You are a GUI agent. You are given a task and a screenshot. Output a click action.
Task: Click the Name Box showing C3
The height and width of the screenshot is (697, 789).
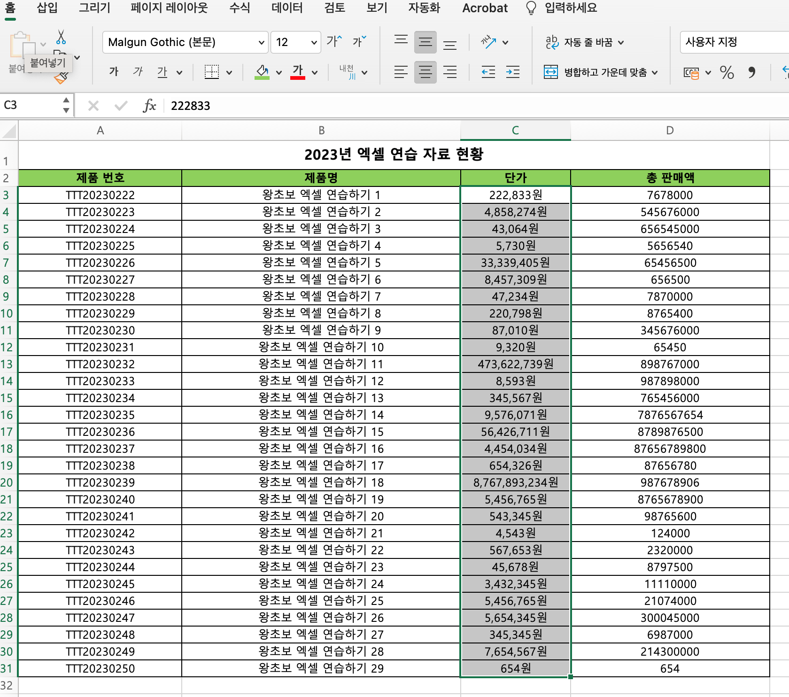[x=30, y=105]
